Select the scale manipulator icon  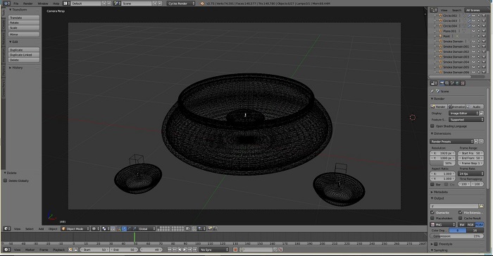(135, 229)
